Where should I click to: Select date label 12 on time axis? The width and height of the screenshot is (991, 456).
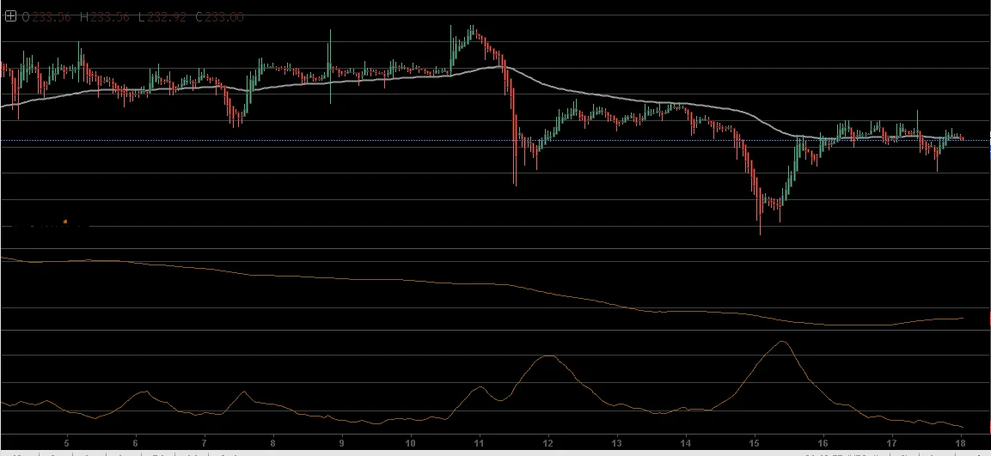[x=548, y=443]
